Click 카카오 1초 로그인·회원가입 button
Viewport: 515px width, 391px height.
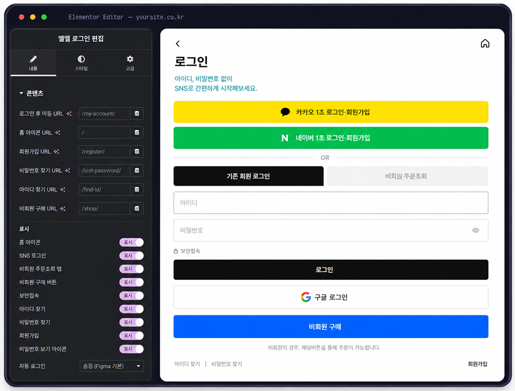coord(331,112)
